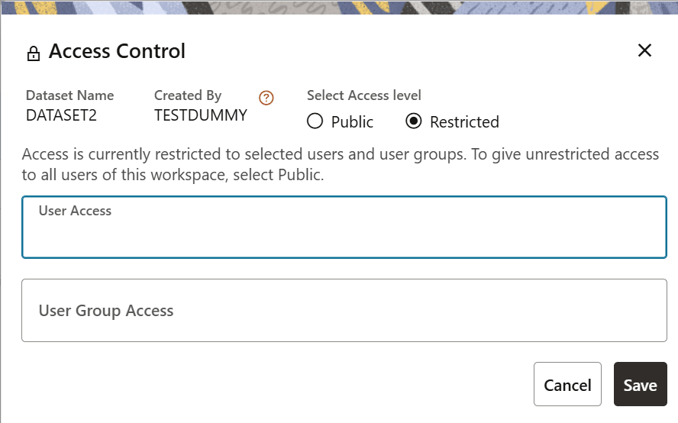Close the Access Control dialog
678x423 pixels.
coord(644,51)
